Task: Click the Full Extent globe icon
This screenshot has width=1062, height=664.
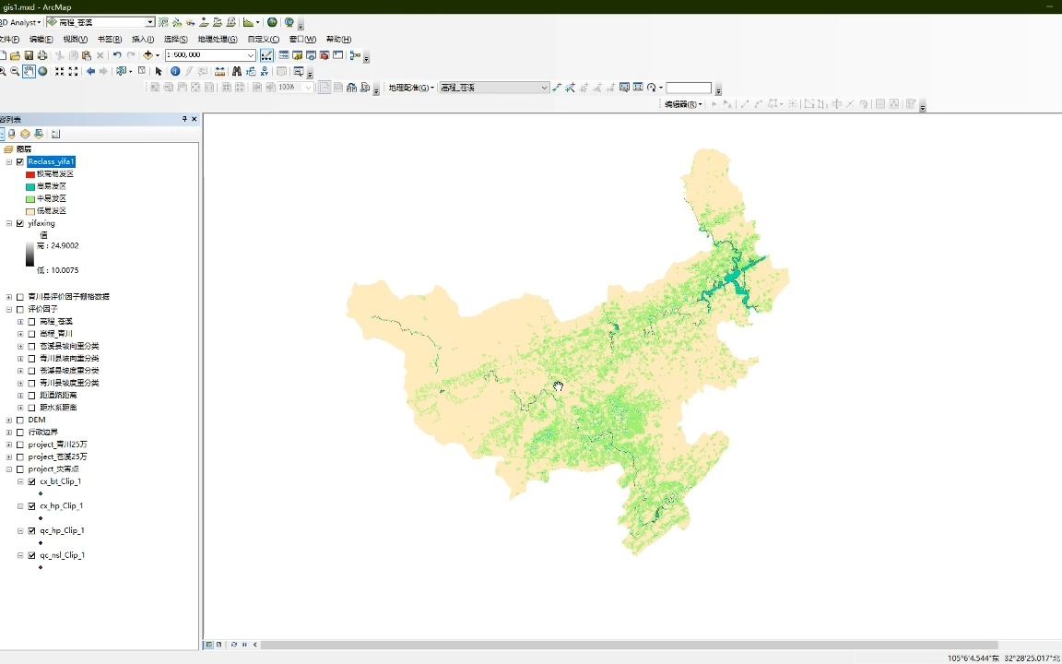Action: (42, 71)
